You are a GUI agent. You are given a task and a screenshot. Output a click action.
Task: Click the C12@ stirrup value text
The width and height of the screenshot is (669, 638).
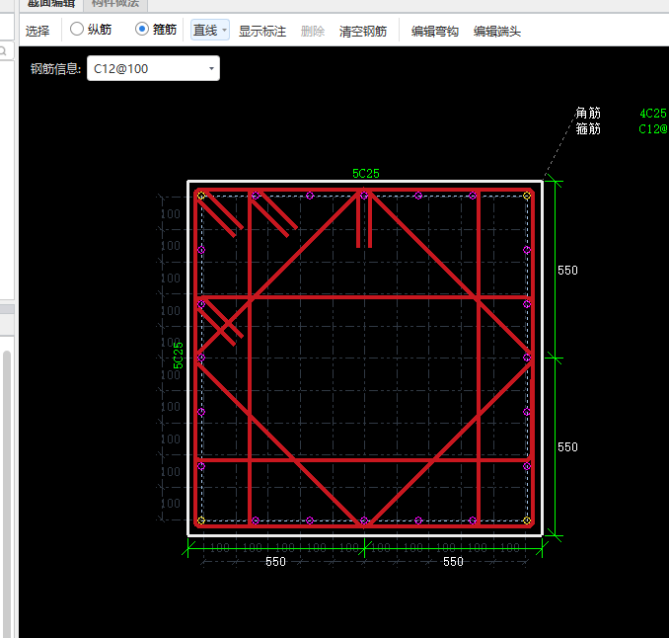point(653,129)
